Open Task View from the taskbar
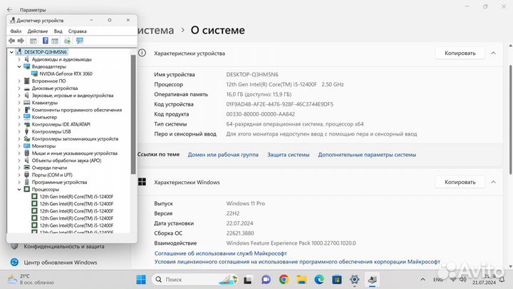The width and height of the screenshot is (513, 289). tap(248, 280)
